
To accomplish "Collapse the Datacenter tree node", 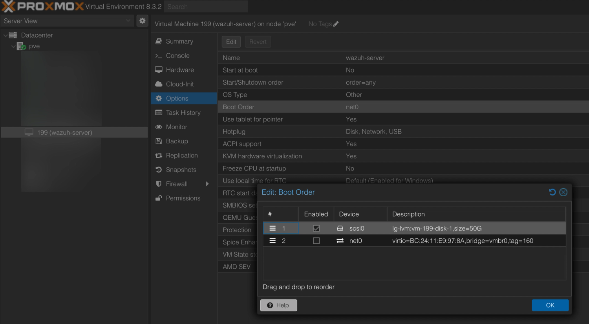I will point(5,35).
